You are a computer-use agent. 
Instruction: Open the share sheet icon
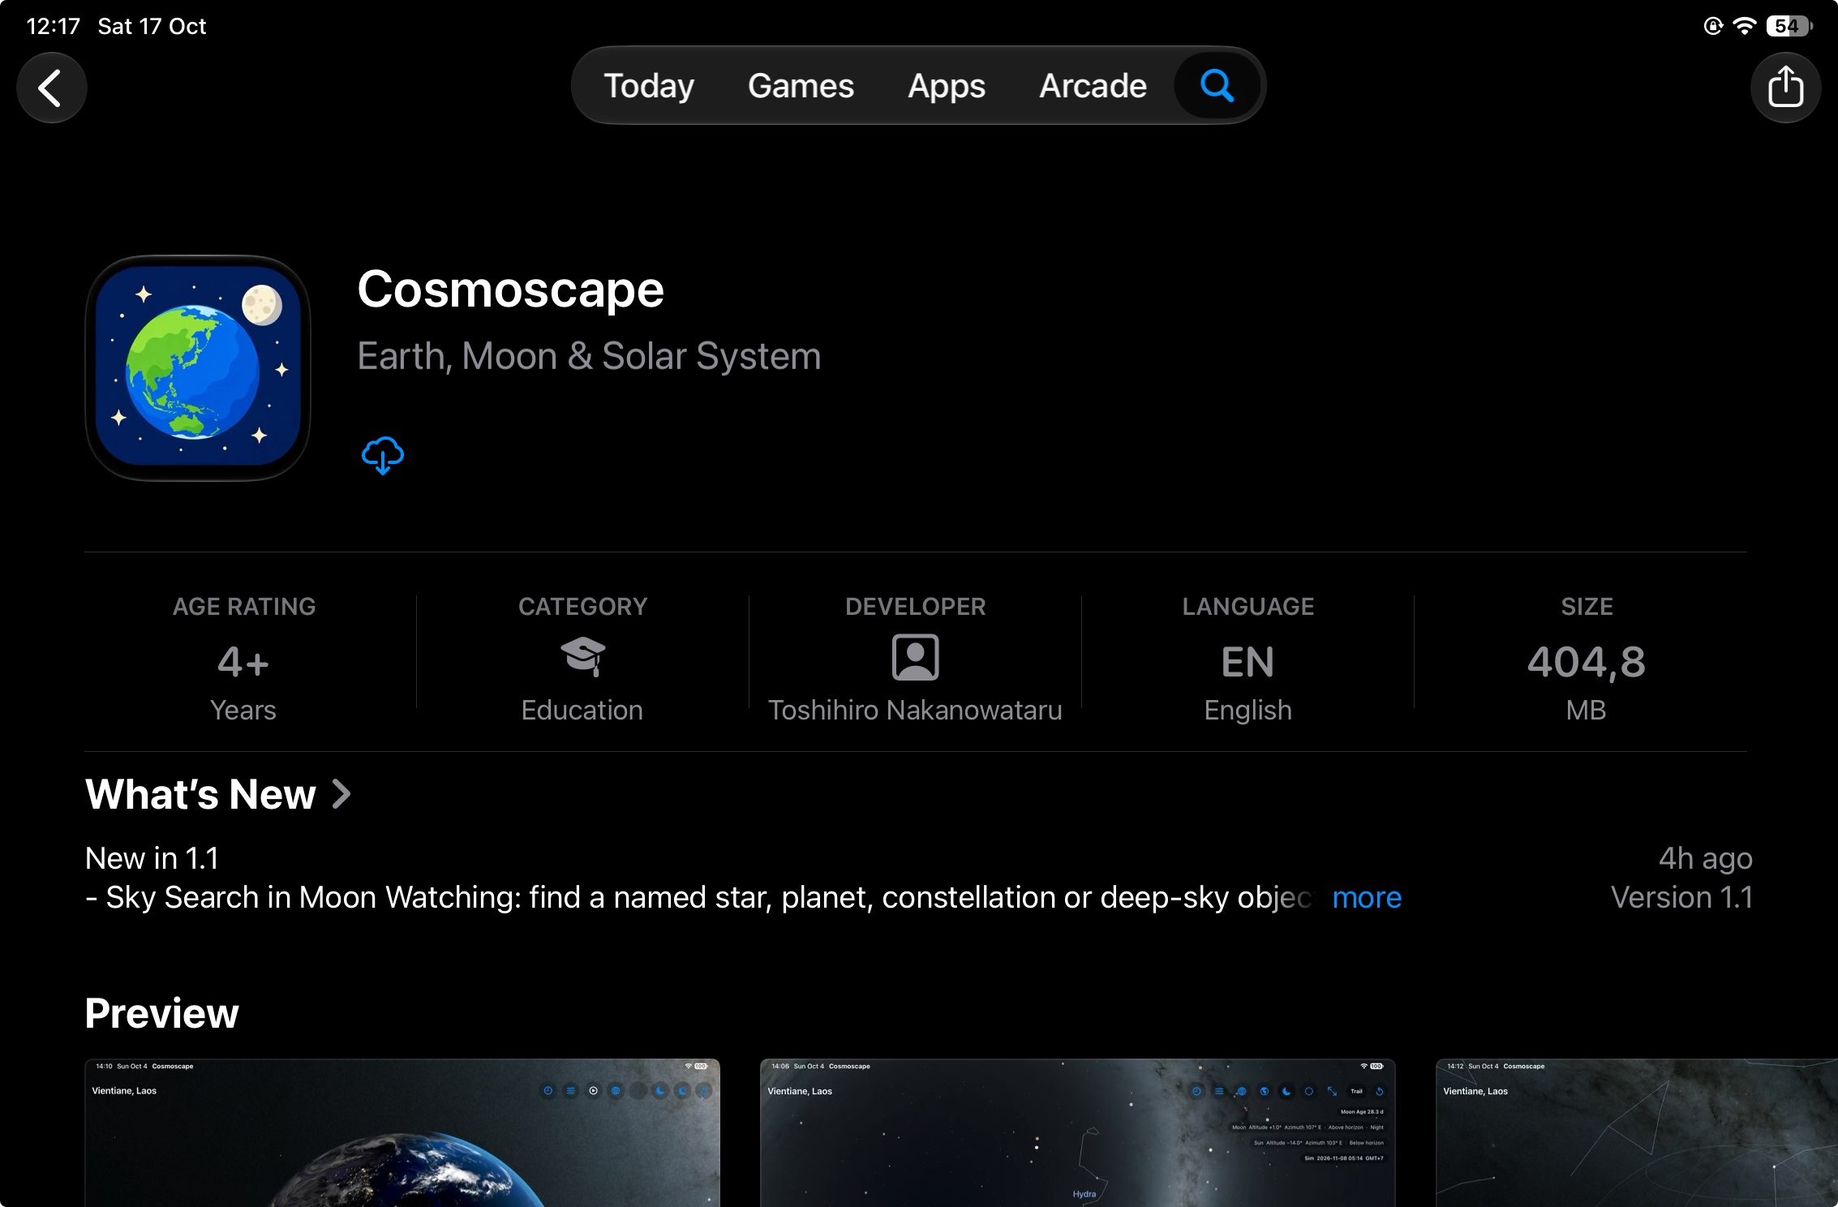coord(1785,87)
